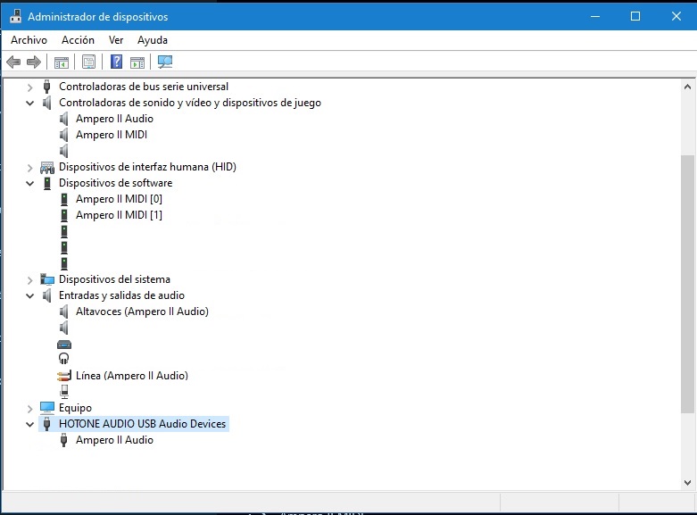Click the Back arrow toolbar button
The image size is (697, 515).
click(13, 62)
